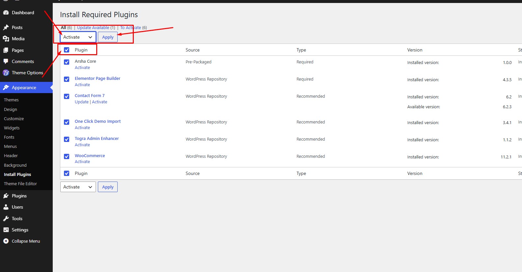Open the One Click Demo Import link
Image resolution: width=522 pixels, height=272 pixels.
tap(98, 121)
